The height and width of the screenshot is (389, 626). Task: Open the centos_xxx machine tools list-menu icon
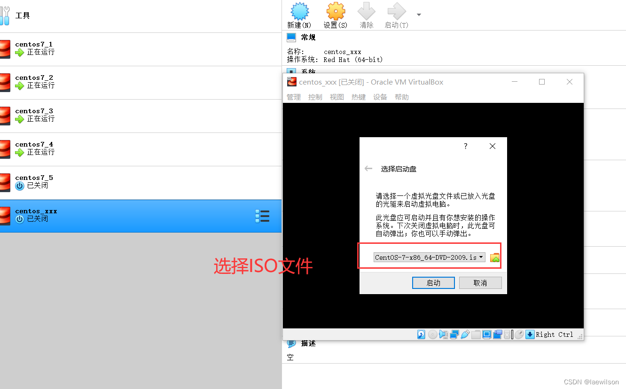[x=262, y=216]
